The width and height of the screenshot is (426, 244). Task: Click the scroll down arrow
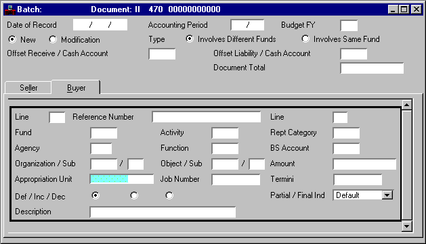click(407, 226)
